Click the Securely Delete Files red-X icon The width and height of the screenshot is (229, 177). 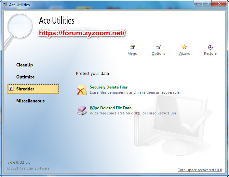(82, 90)
